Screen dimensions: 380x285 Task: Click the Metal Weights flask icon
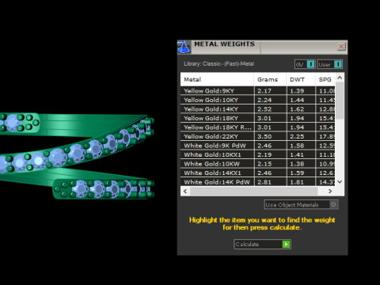(x=184, y=47)
